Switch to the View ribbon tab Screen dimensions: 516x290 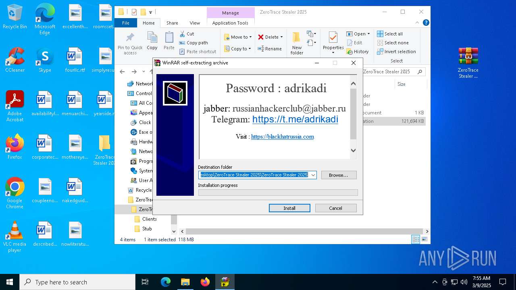click(195, 23)
